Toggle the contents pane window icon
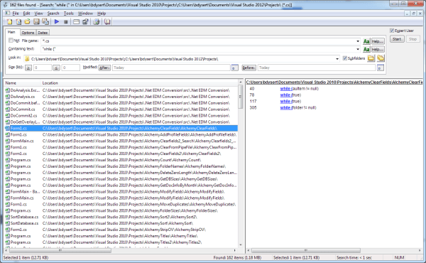 tap(77, 22)
